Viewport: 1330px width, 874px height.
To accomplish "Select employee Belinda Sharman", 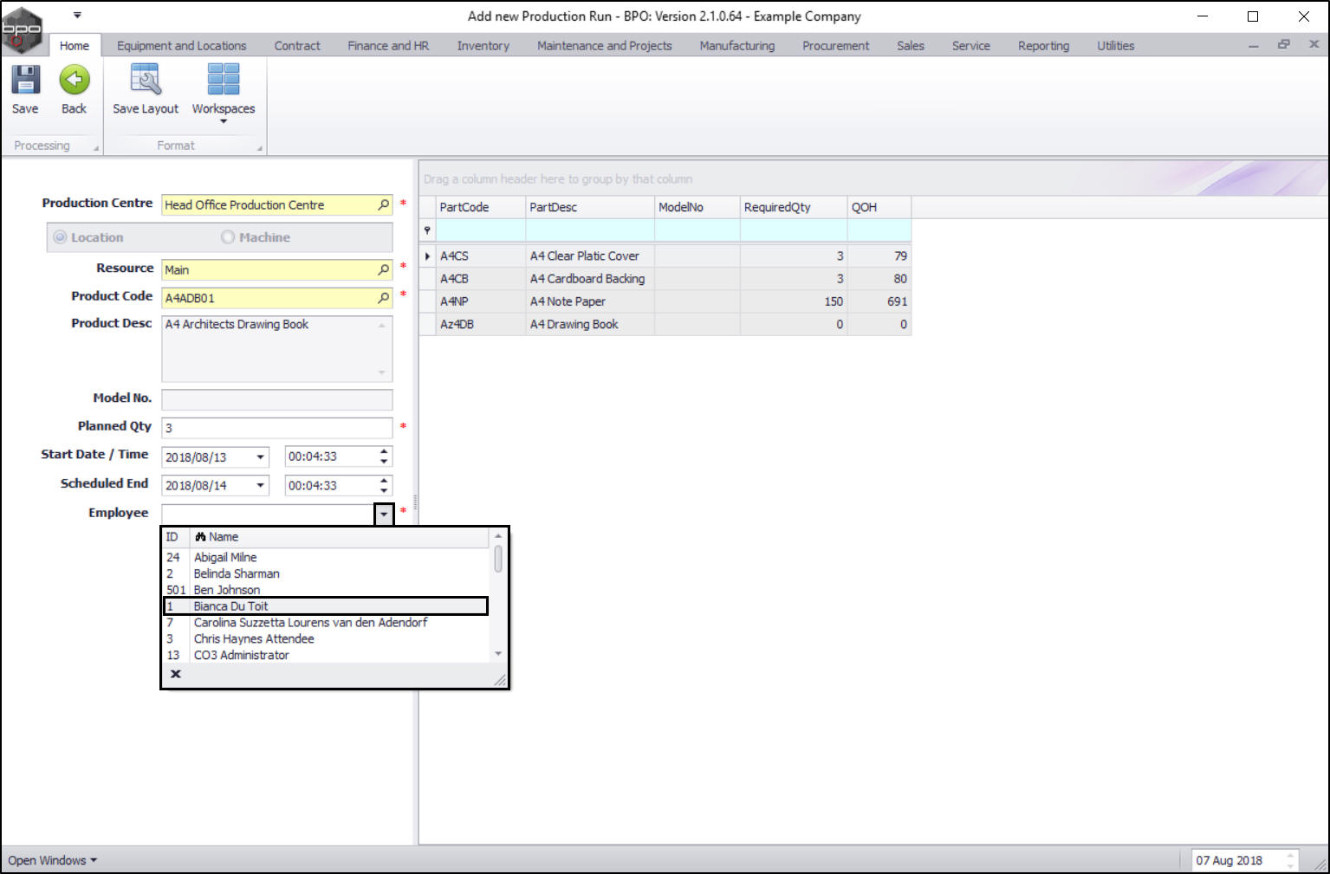I will tap(326, 573).
